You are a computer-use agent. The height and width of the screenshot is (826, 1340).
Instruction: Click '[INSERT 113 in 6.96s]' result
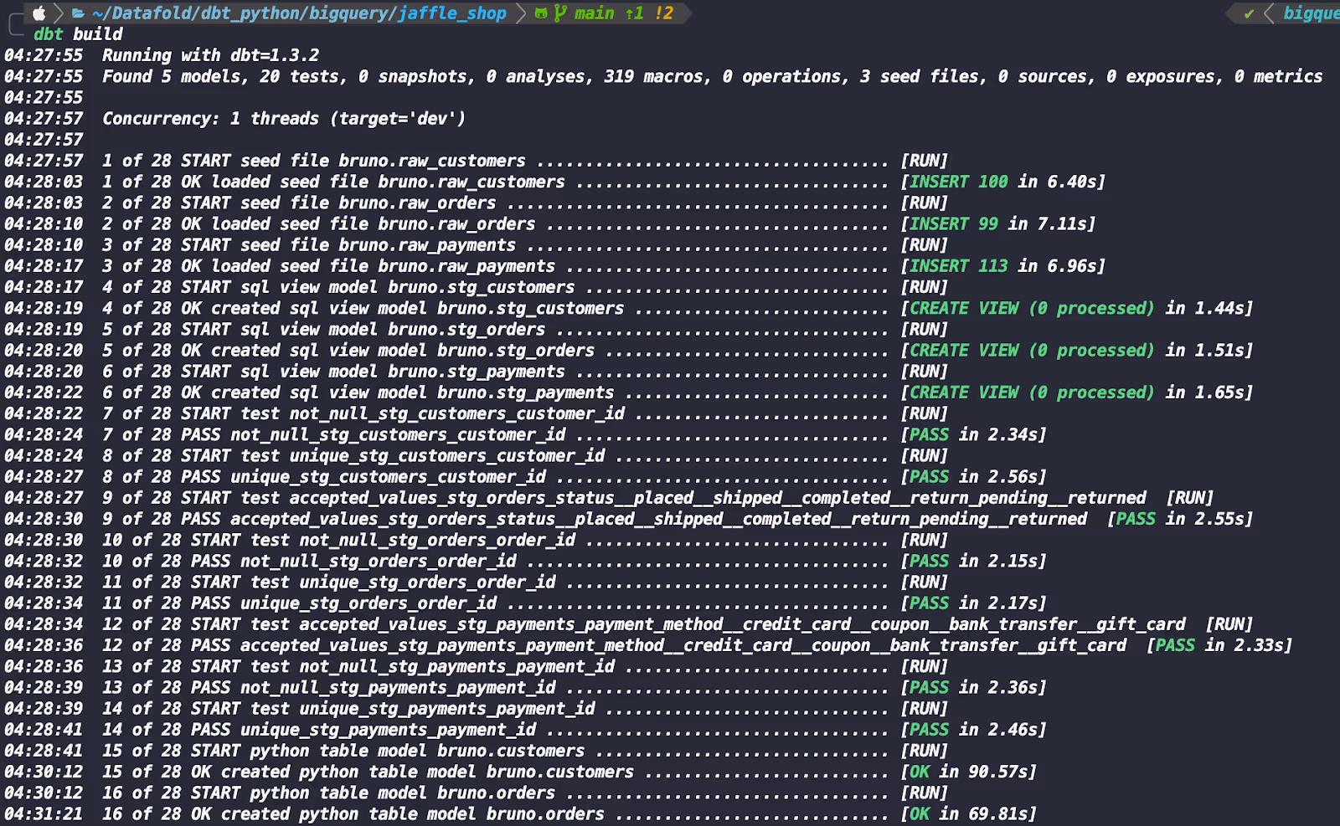1003,265
